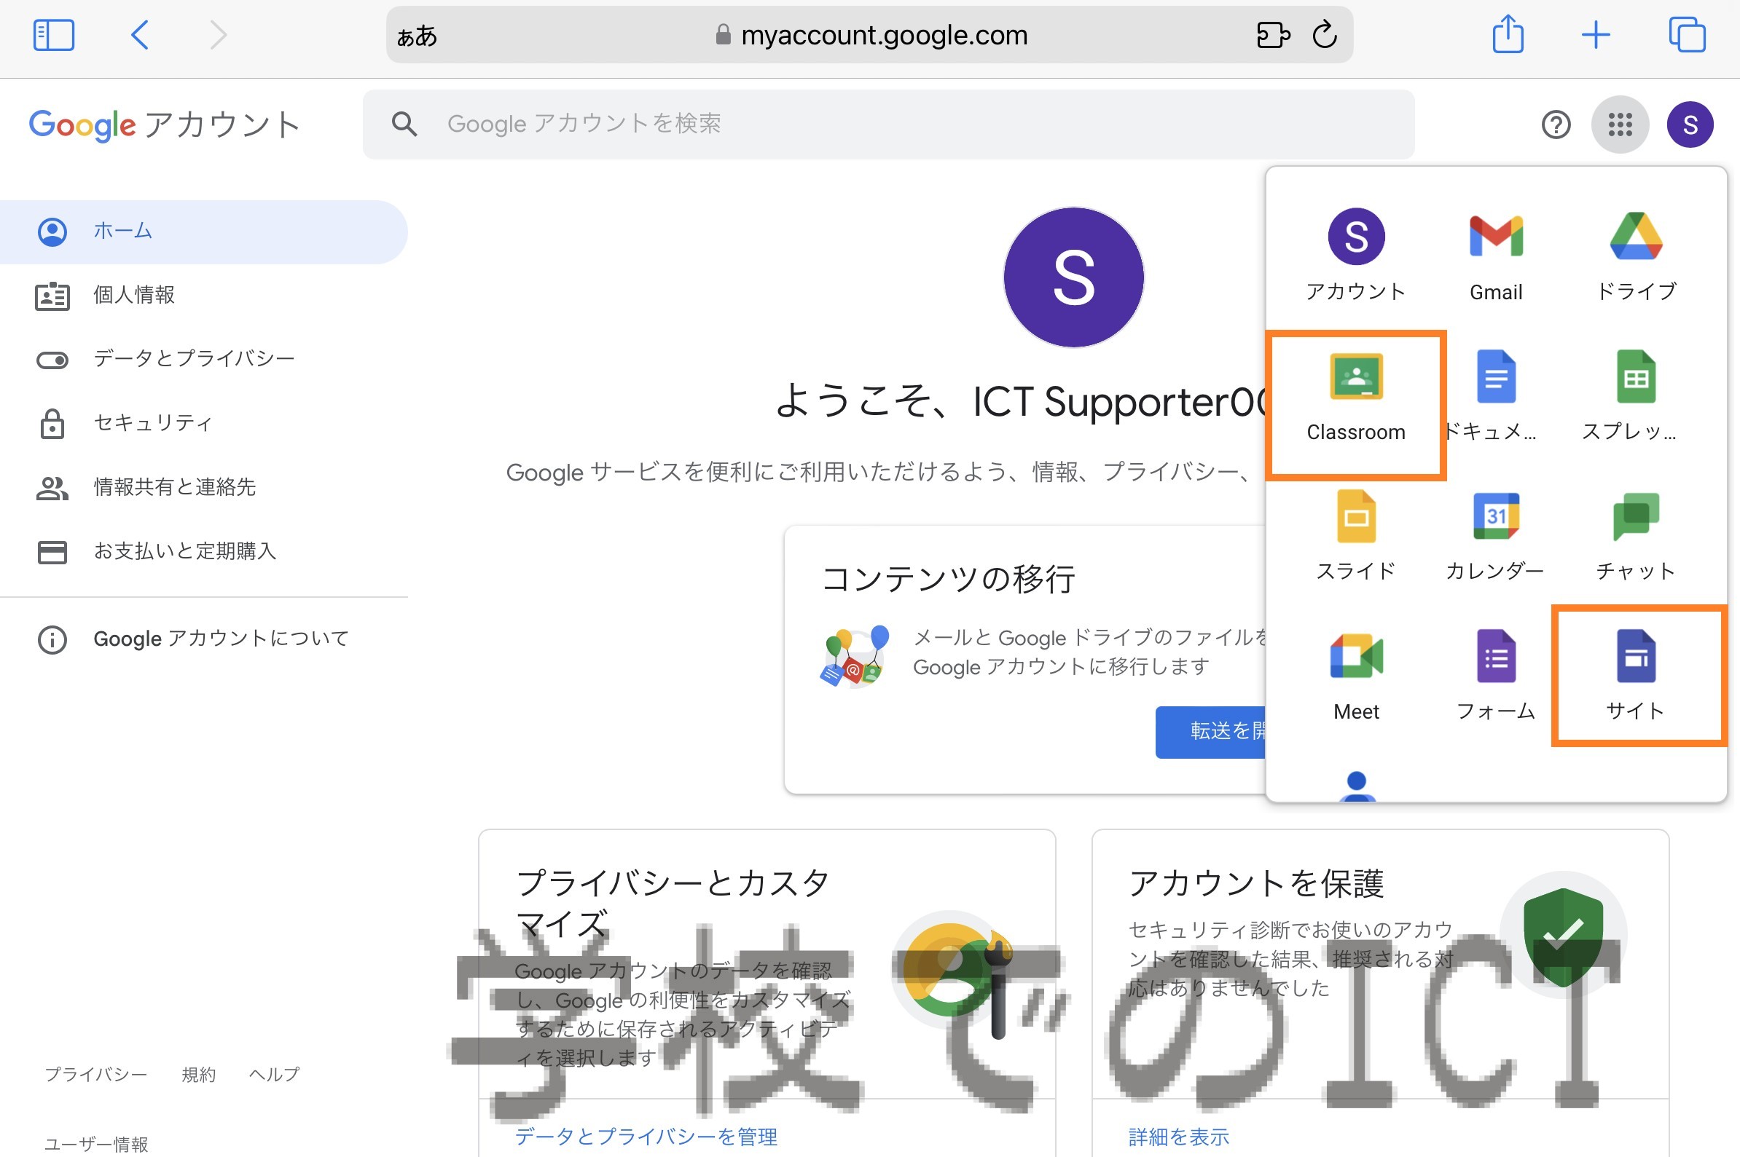
Task: Click the プライバシーとカスタマイズ card heading
Action: (x=673, y=903)
